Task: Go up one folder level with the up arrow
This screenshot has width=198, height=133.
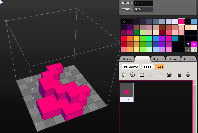Action: pos(123,75)
